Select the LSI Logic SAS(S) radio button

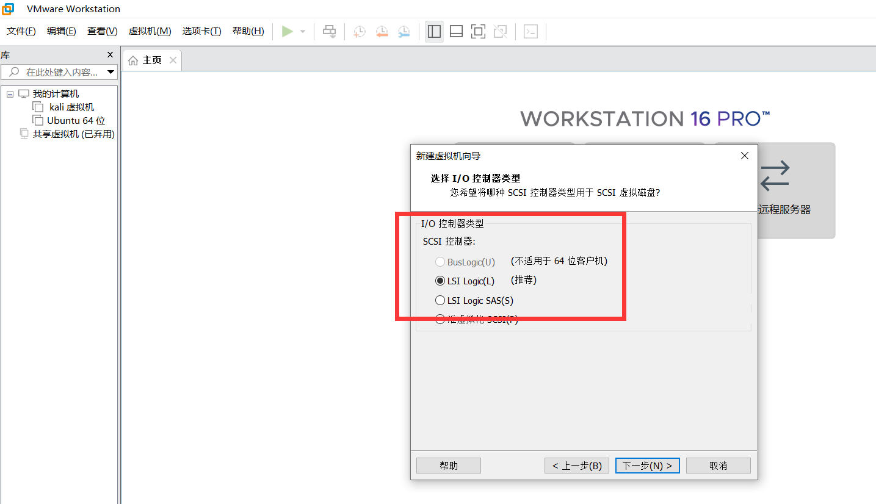[x=440, y=300]
